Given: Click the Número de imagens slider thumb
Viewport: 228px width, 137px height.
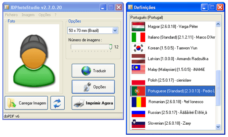Looking at the screenshot, I should 111,47.
